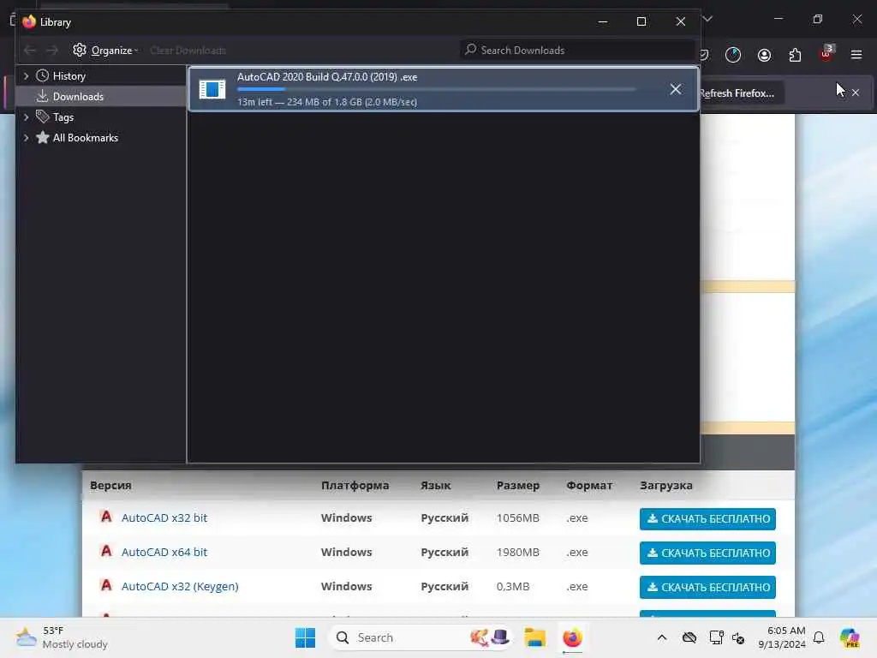Image resolution: width=877 pixels, height=658 pixels.
Task: Open the notifications bell icon
Action: click(819, 637)
